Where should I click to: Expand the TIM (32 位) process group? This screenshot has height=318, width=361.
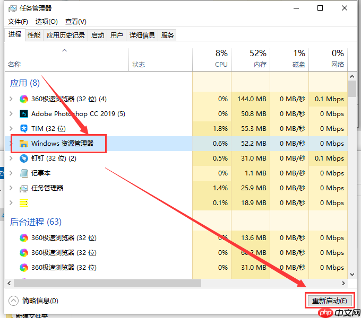(x=11, y=129)
